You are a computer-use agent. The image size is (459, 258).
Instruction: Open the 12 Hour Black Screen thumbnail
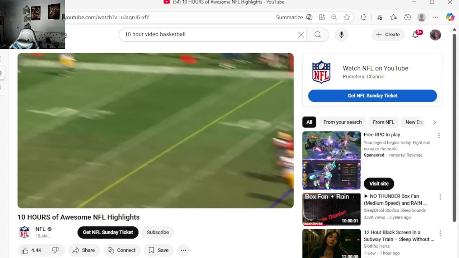point(332,244)
